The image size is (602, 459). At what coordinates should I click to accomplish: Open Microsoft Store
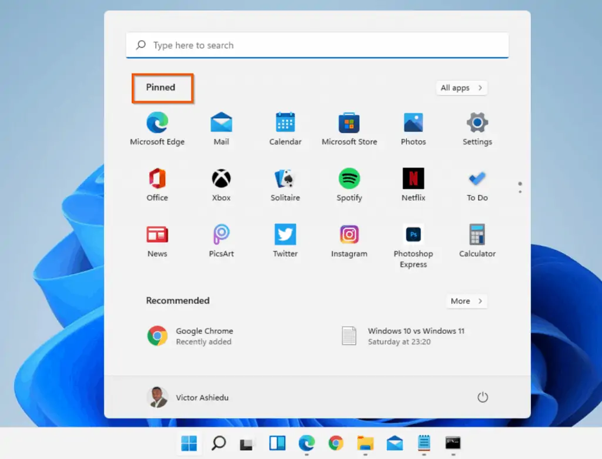pyautogui.click(x=349, y=129)
